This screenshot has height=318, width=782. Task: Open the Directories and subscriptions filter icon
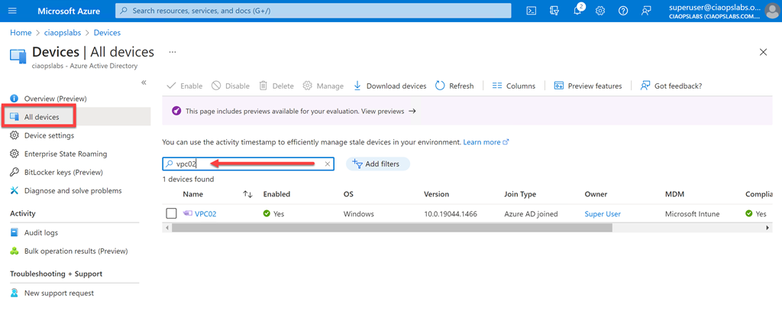[x=554, y=11]
